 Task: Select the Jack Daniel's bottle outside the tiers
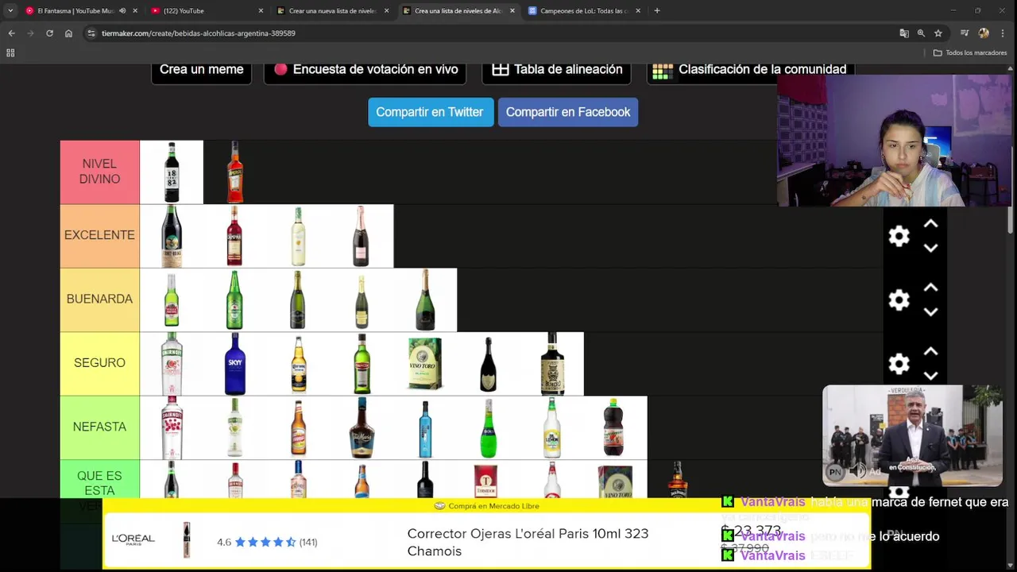677,480
